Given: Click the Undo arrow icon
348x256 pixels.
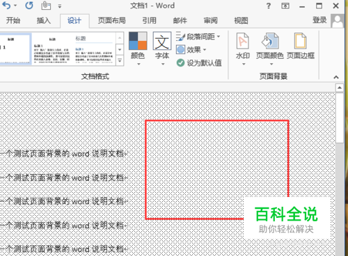Looking at the screenshot, I should [x=6, y=5].
